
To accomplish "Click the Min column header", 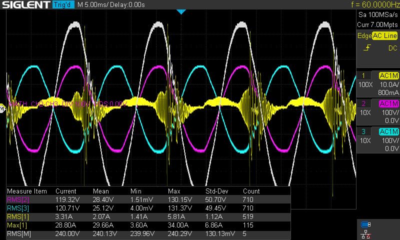I will click(136, 191).
